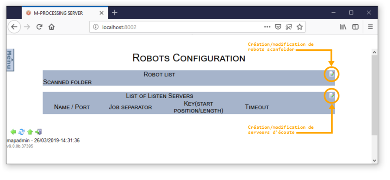Show site information icon in address bar
Viewport: 390px width, 180px height.
(x=96, y=27)
